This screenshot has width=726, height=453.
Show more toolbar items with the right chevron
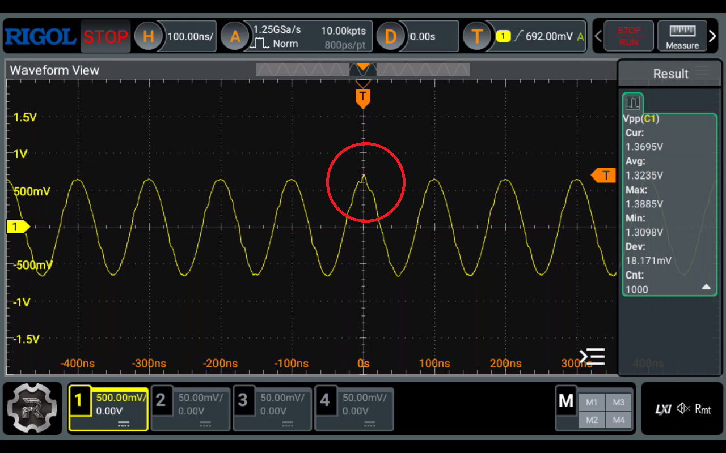coord(713,36)
